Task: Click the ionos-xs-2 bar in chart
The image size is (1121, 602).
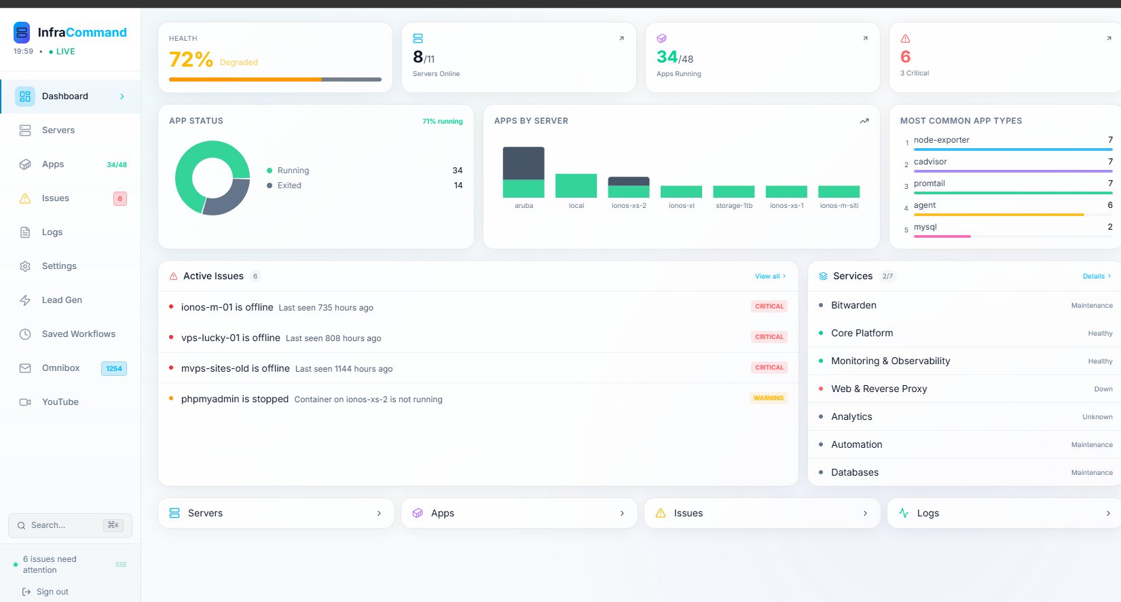Action: pyautogui.click(x=629, y=187)
